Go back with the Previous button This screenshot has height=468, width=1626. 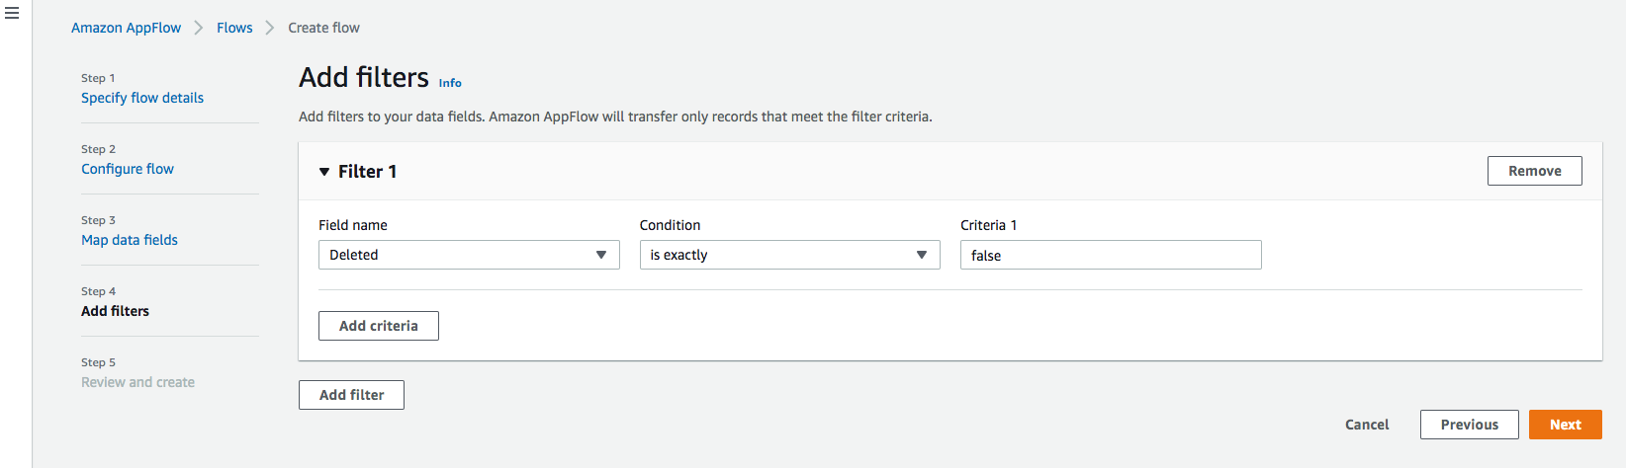click(1469, 425)
